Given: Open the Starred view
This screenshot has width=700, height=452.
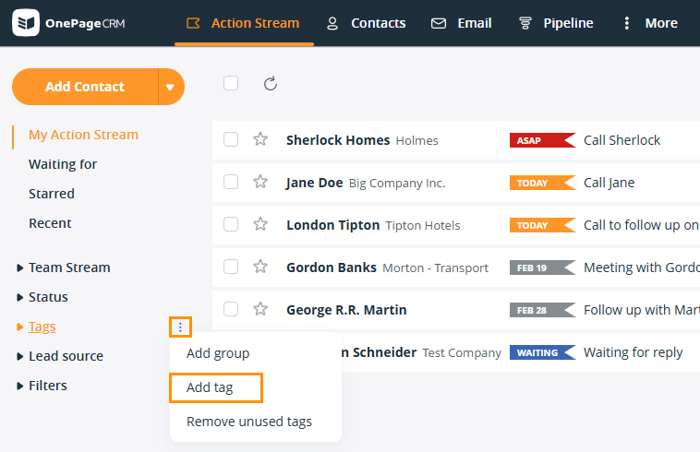Looking at the screenshot, I should [x=52, y=194].
